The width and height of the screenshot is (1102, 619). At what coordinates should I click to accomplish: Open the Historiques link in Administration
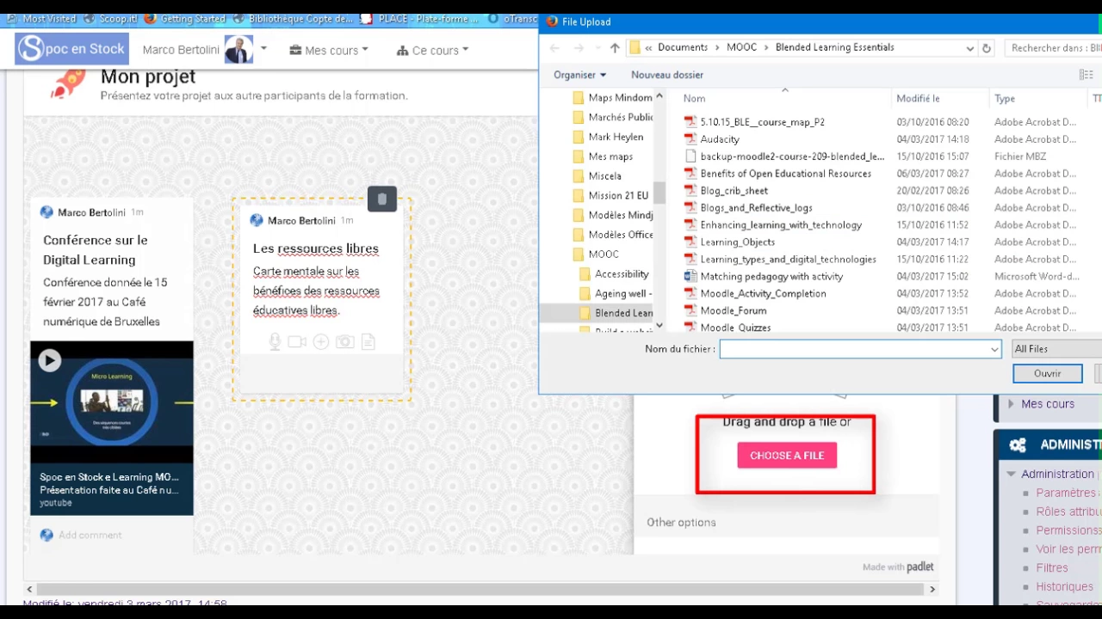click(1064, 587)
